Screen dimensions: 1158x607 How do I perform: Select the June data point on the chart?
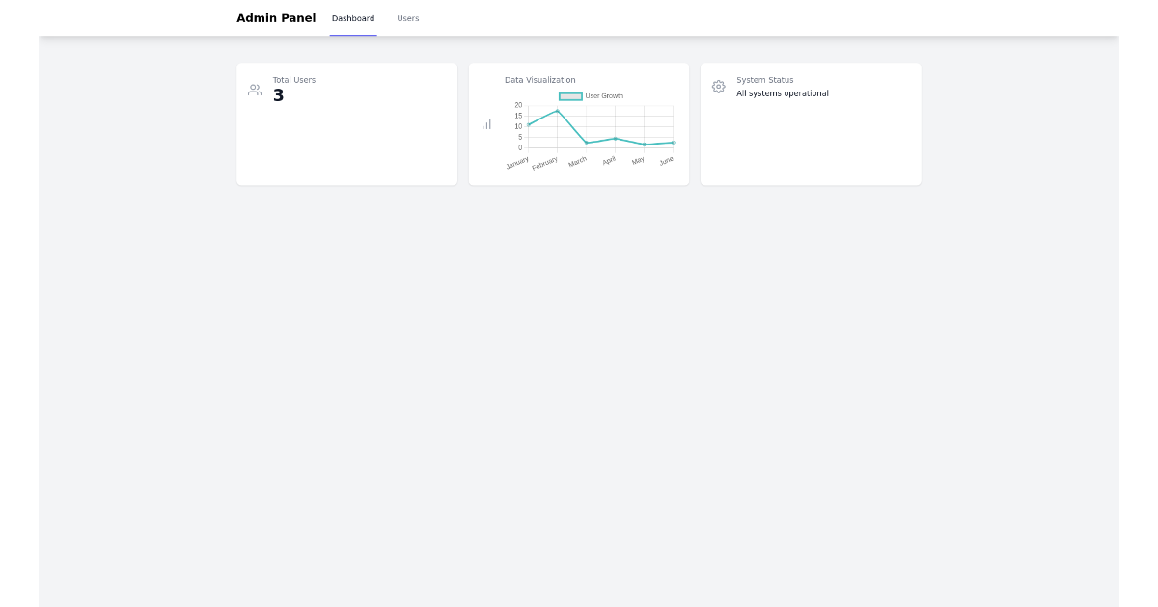(673, 142)
